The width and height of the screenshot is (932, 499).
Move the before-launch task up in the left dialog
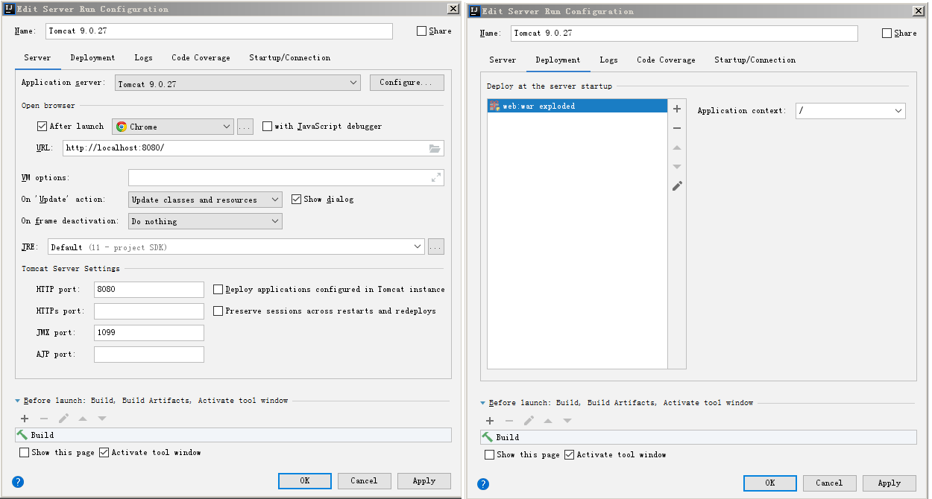(x=83, y=419)
